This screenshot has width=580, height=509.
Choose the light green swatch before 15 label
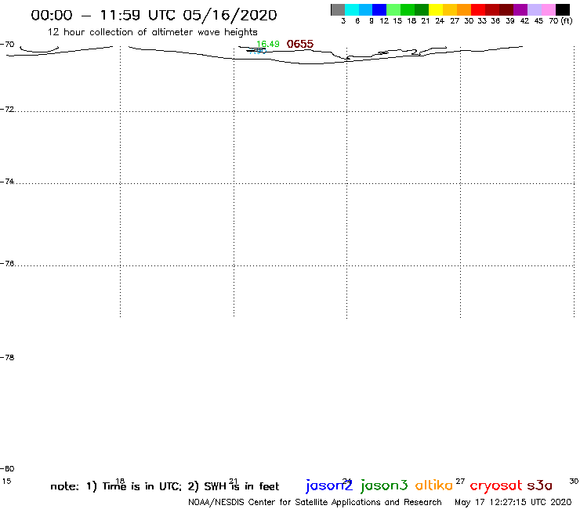[x=393, y=9]
